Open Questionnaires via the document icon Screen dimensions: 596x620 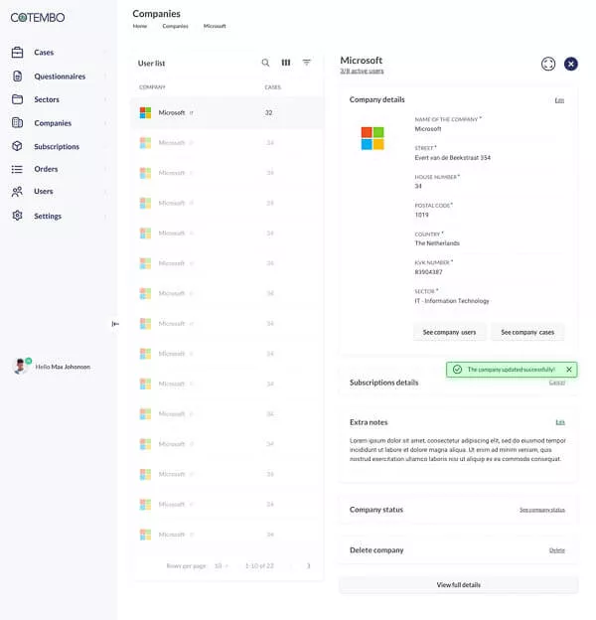tap(18, 76)
